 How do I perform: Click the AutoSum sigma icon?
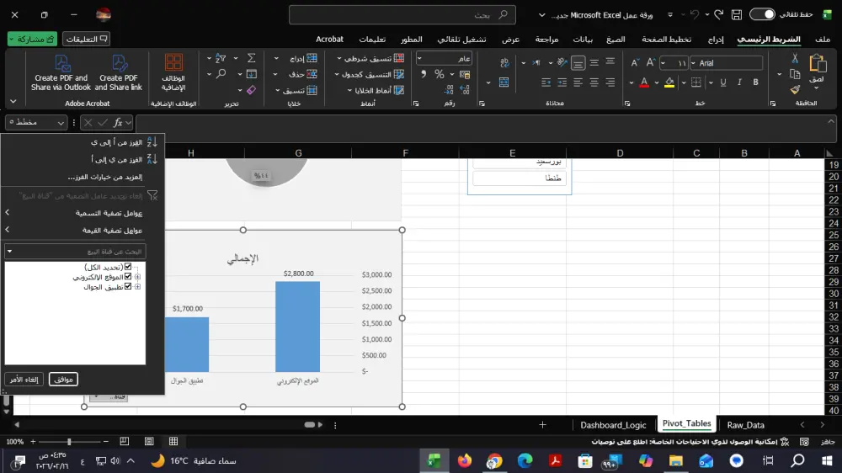(251, 58)
